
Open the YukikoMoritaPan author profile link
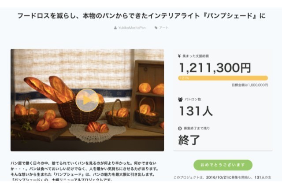point(132,28)
